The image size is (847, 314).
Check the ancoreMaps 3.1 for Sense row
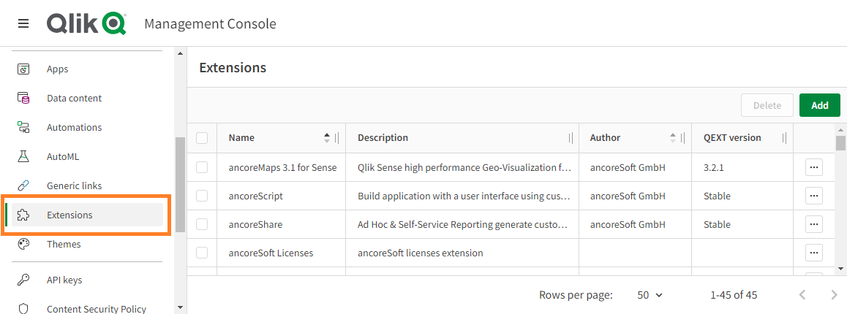[202, 167]
